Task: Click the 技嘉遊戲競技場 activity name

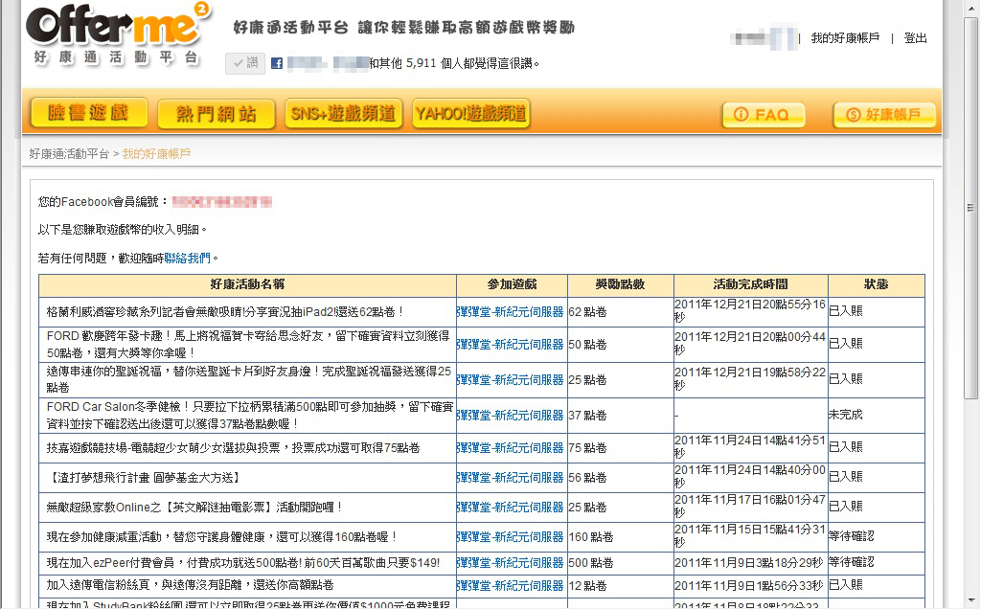Action: [x=234, y=448]
